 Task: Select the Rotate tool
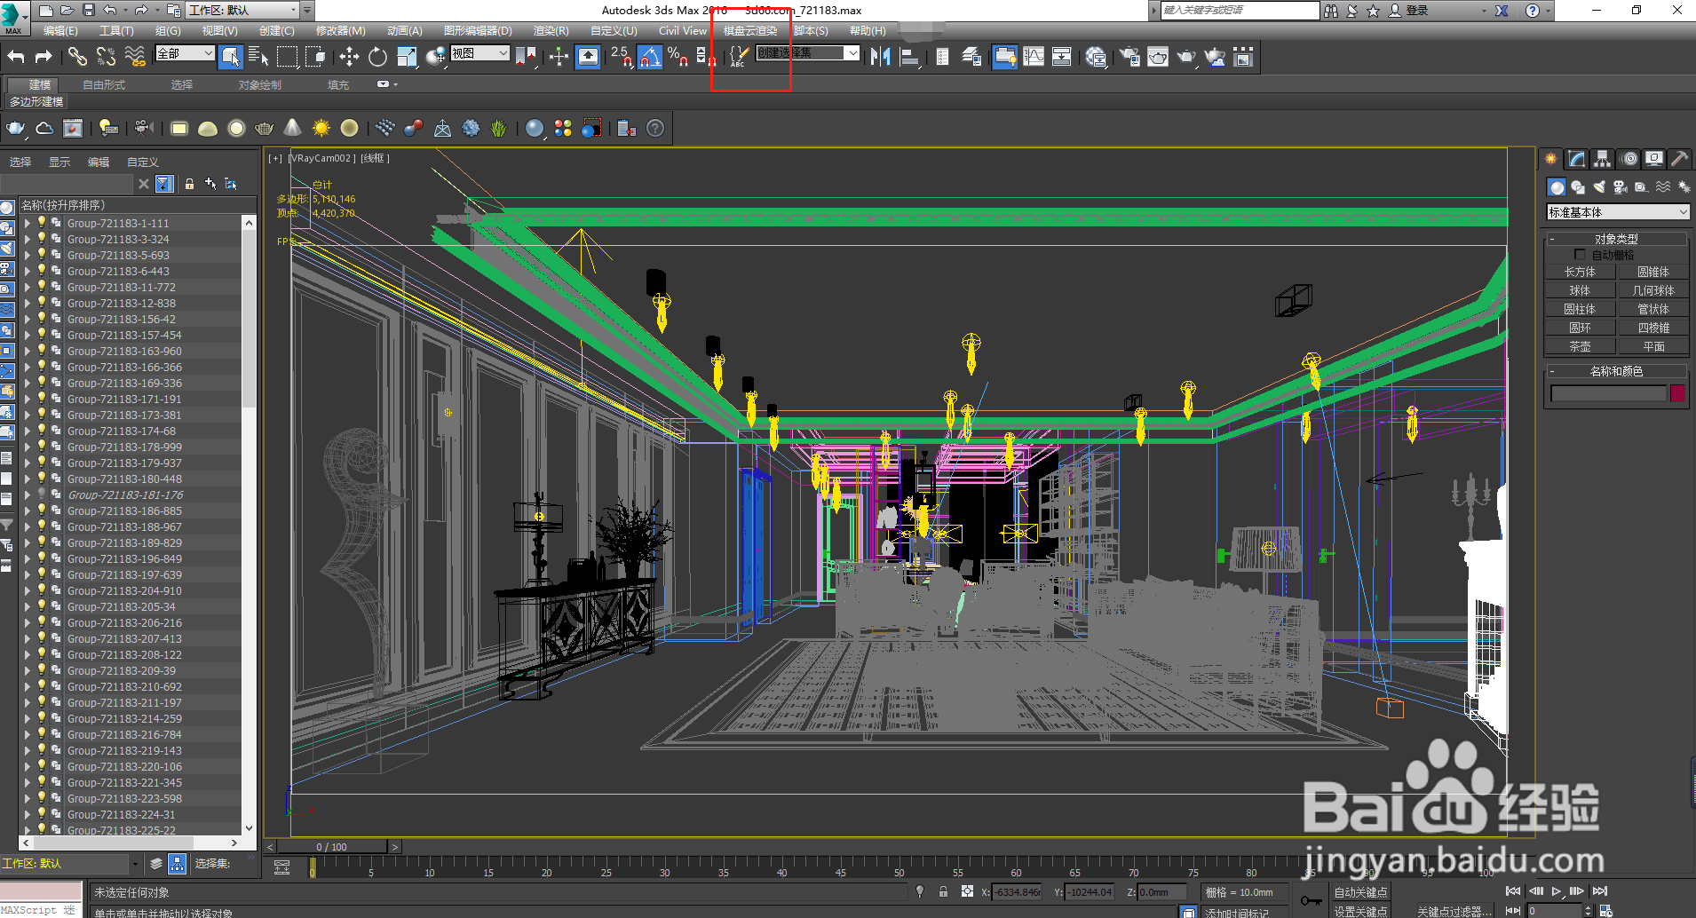[x=377, y=57]
